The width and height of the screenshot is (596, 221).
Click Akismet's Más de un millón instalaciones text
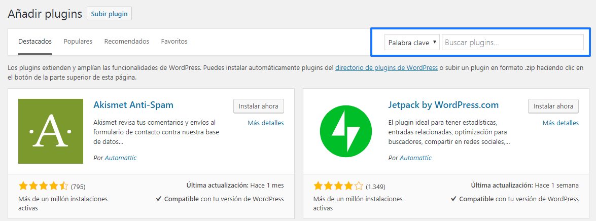pyautogui.click(x=63, y=204)
